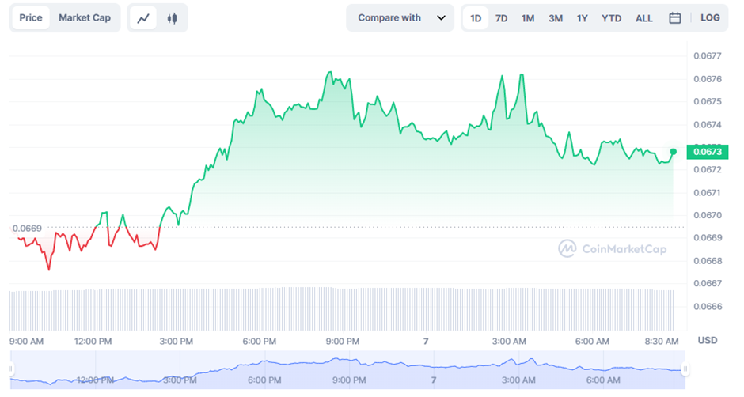
Task: Open the calendar date range picker
Action: (x=675, y=17)
